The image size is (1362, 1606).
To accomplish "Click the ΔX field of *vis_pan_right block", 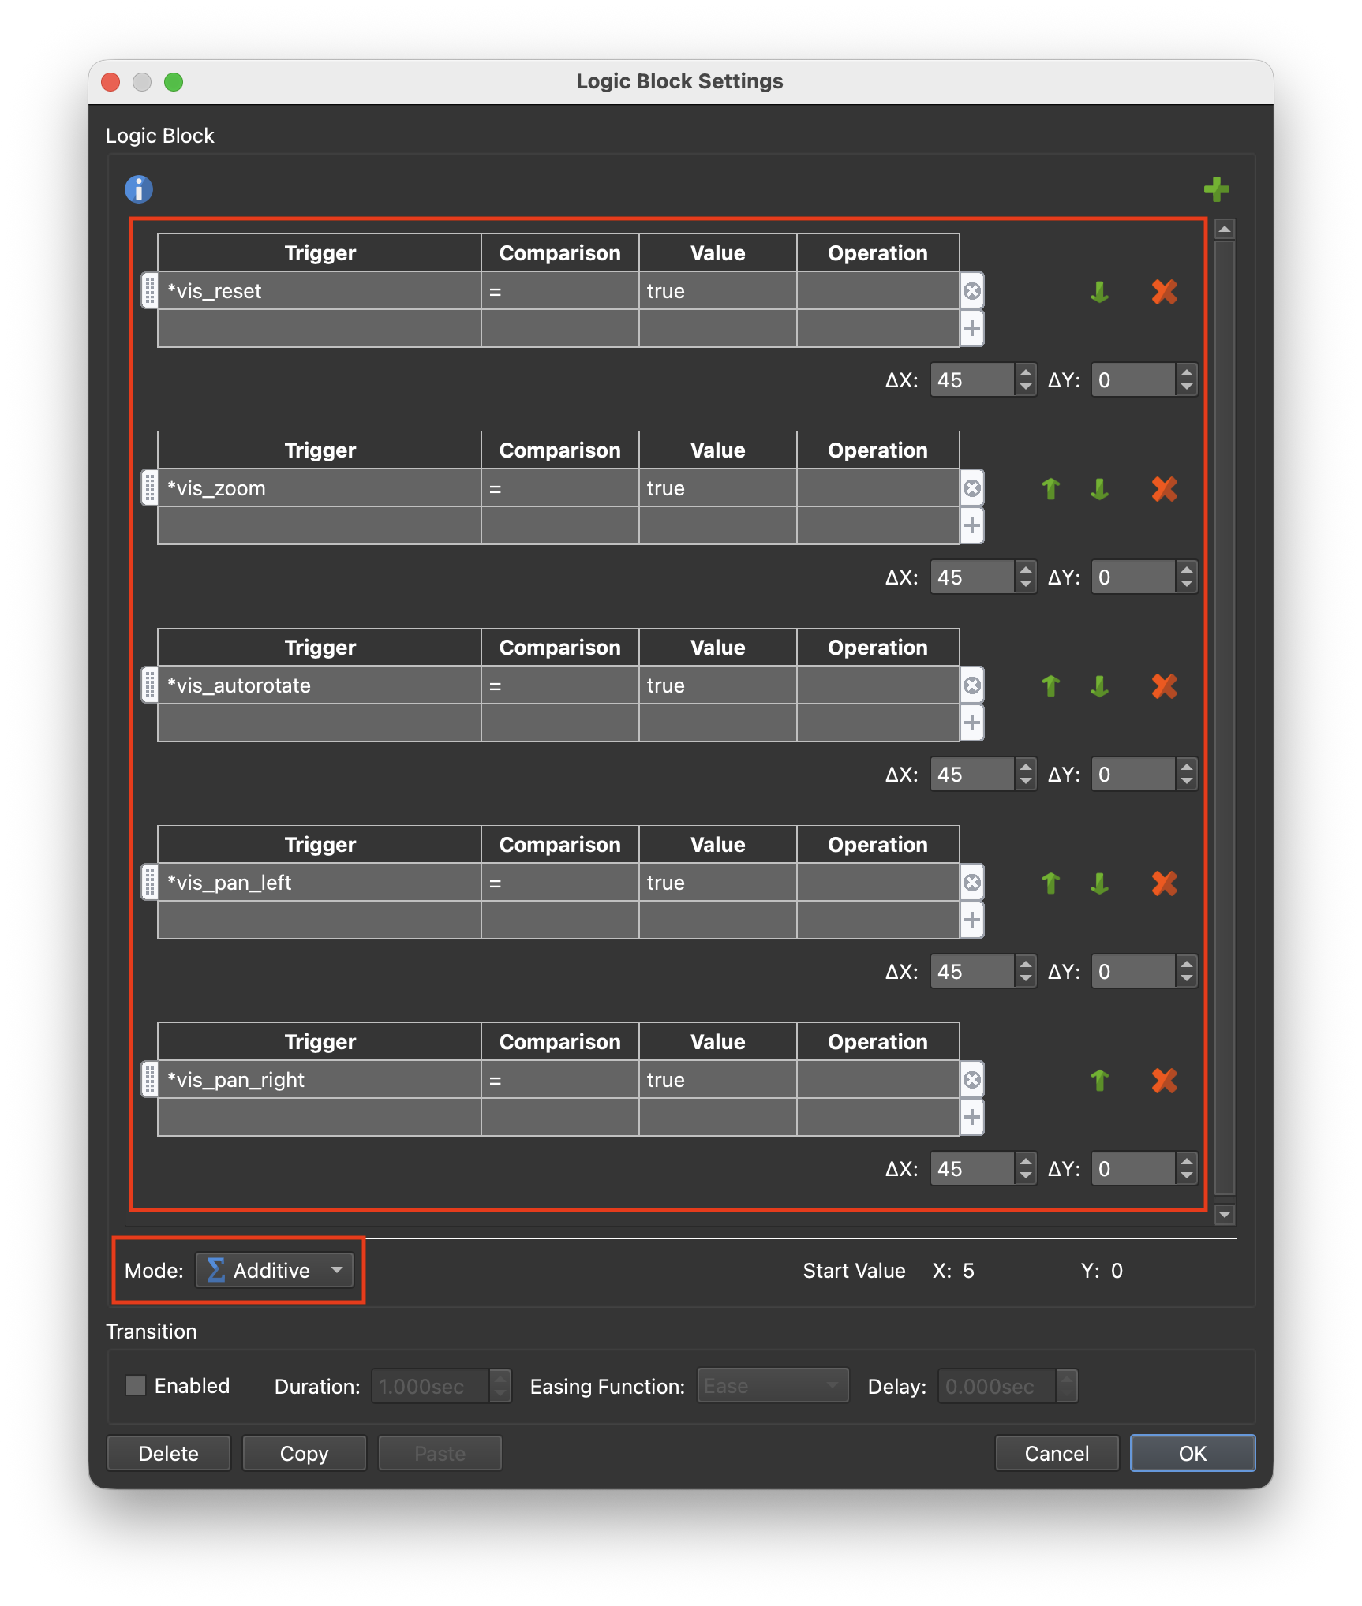I will coord(972,1169).
